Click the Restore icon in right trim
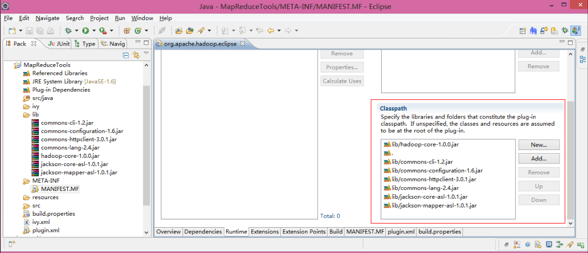The width and height of the screenshot is (588, 253). (x=583, y=49)
